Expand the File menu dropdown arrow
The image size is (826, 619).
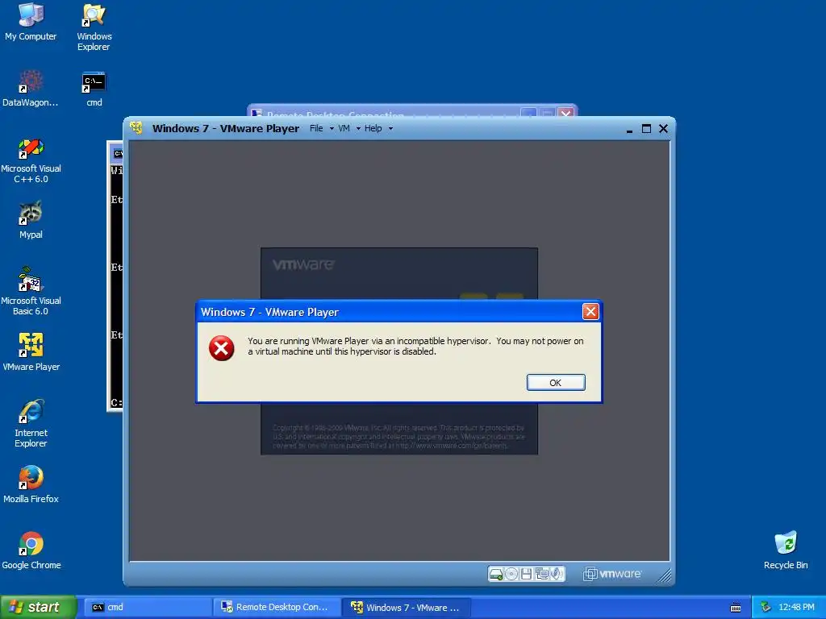tap(332, 129)
